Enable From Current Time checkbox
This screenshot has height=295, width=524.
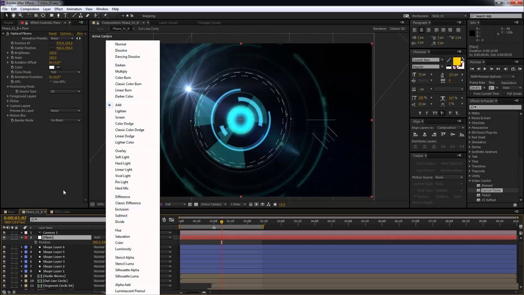click(471, 94)
